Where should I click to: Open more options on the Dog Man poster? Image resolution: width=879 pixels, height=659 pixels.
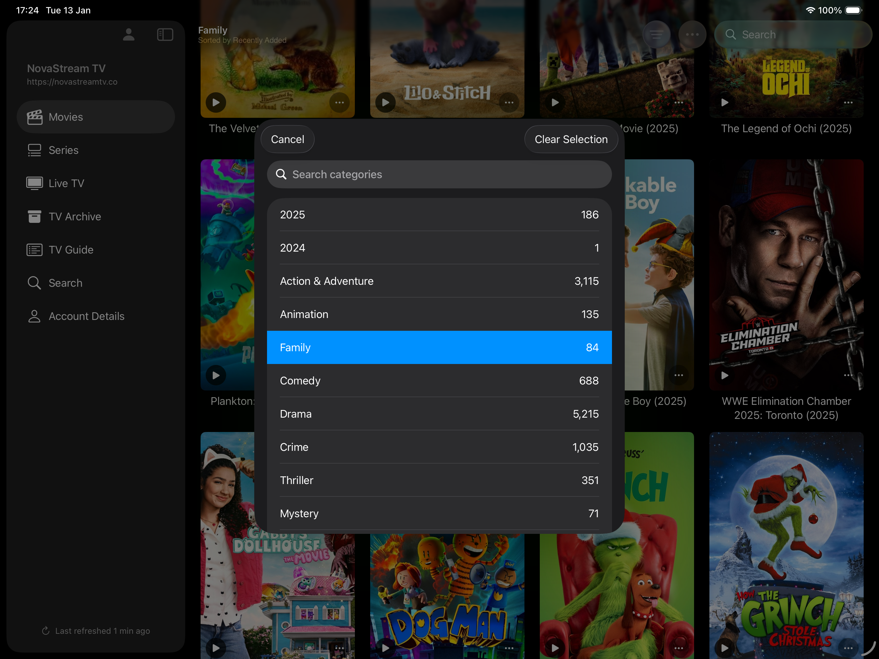[509, 648]
